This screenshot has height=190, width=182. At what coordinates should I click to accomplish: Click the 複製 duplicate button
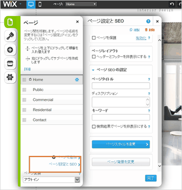click(134, 30)
